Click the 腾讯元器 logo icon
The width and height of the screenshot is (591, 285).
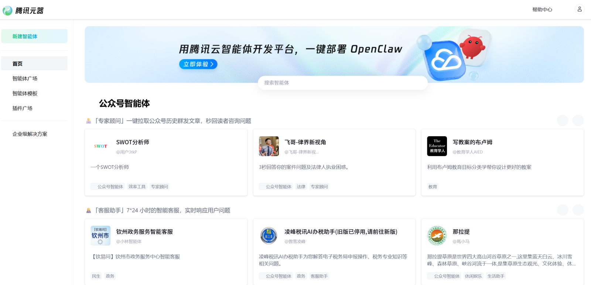coord(7,11)
